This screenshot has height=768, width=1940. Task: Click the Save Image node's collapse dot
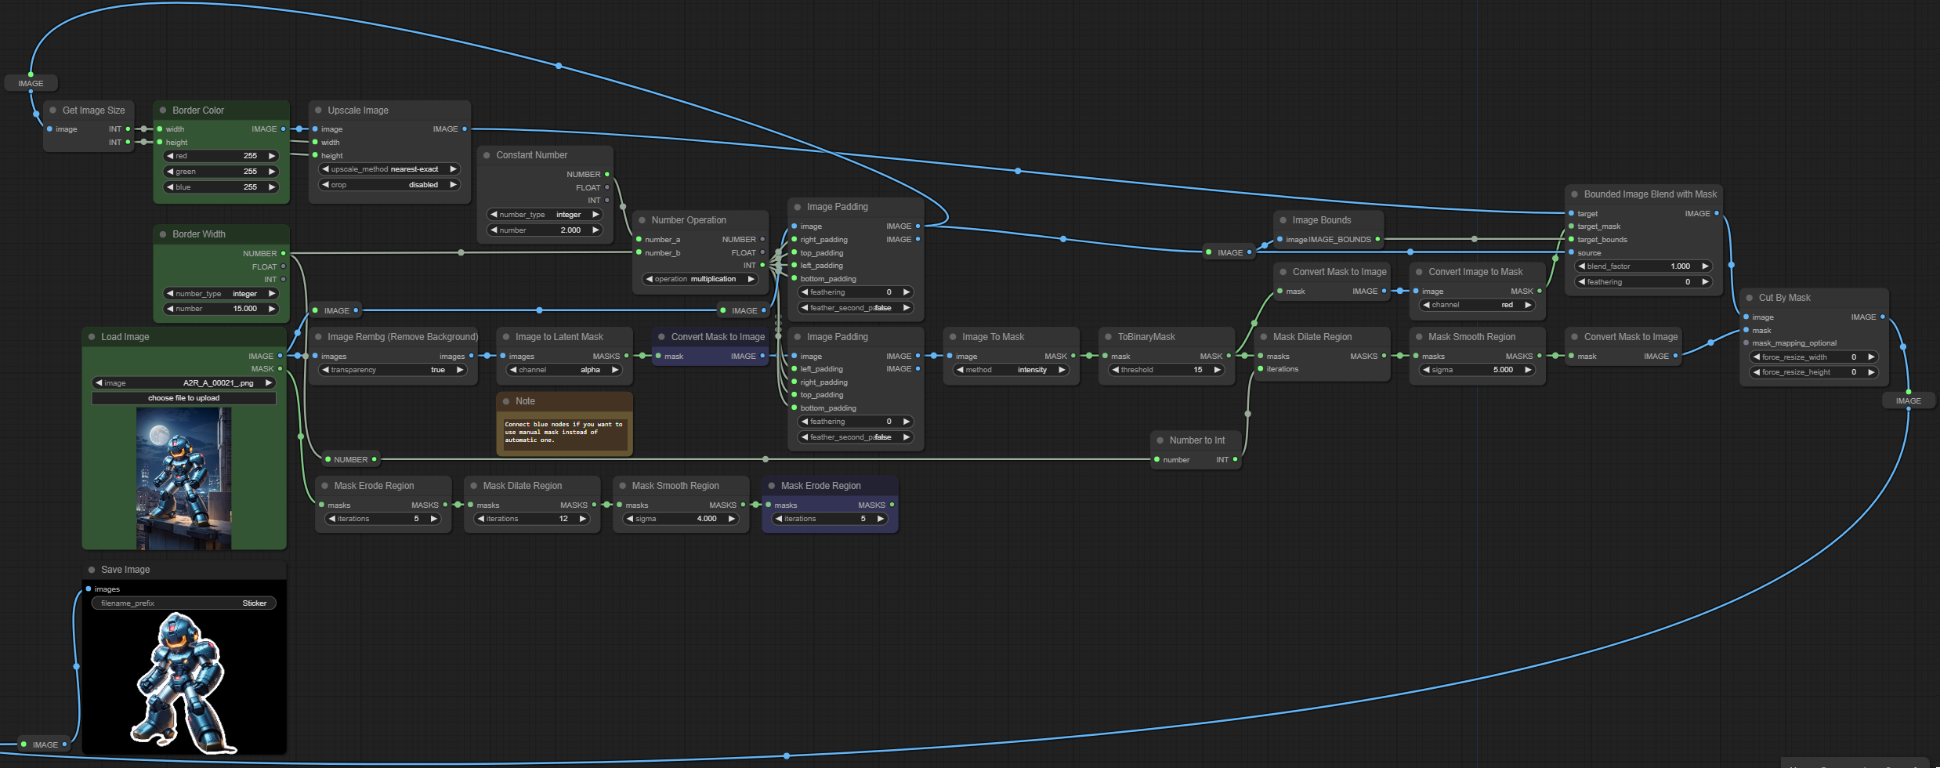[x=92, y=570]
